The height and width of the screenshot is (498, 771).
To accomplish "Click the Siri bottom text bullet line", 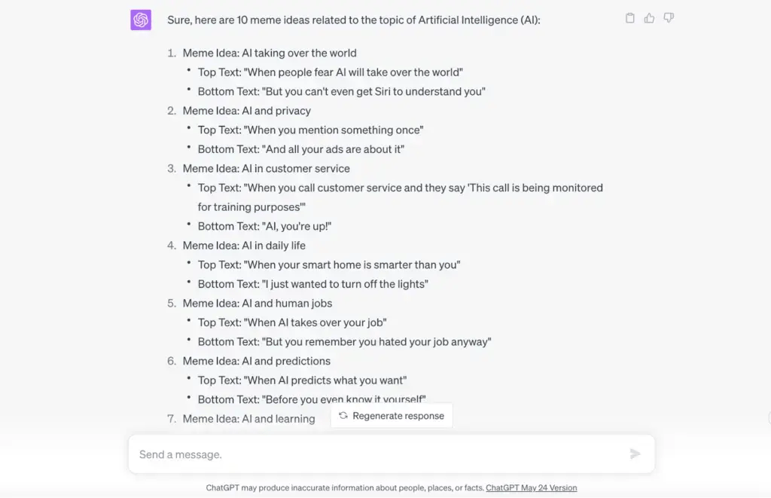I will click(x=341, y=92).
